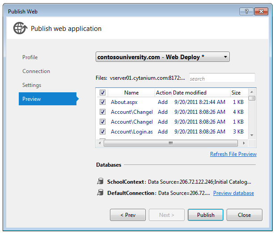Sort by the Action column header
The image size is (274, 233).
[x=164, y=92]
